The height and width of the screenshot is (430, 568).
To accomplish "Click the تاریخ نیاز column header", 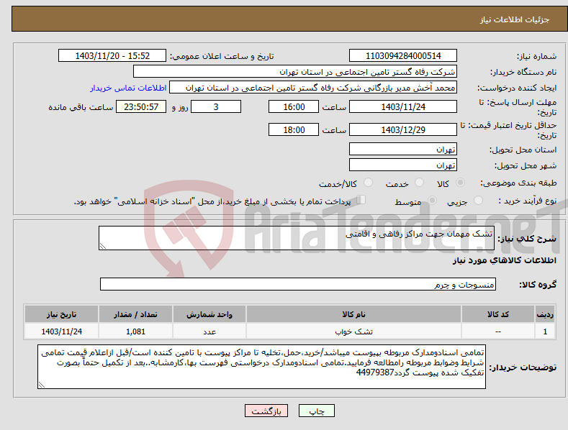I will [x=61, y=314].
